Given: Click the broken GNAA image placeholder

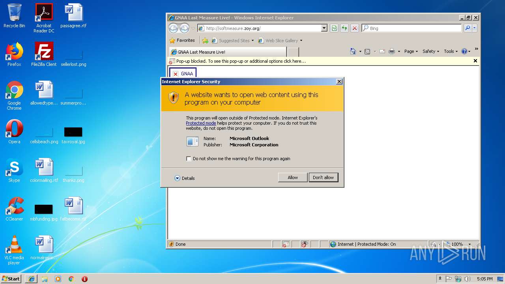Looking at the screenshot, I should tap(183, 73).
